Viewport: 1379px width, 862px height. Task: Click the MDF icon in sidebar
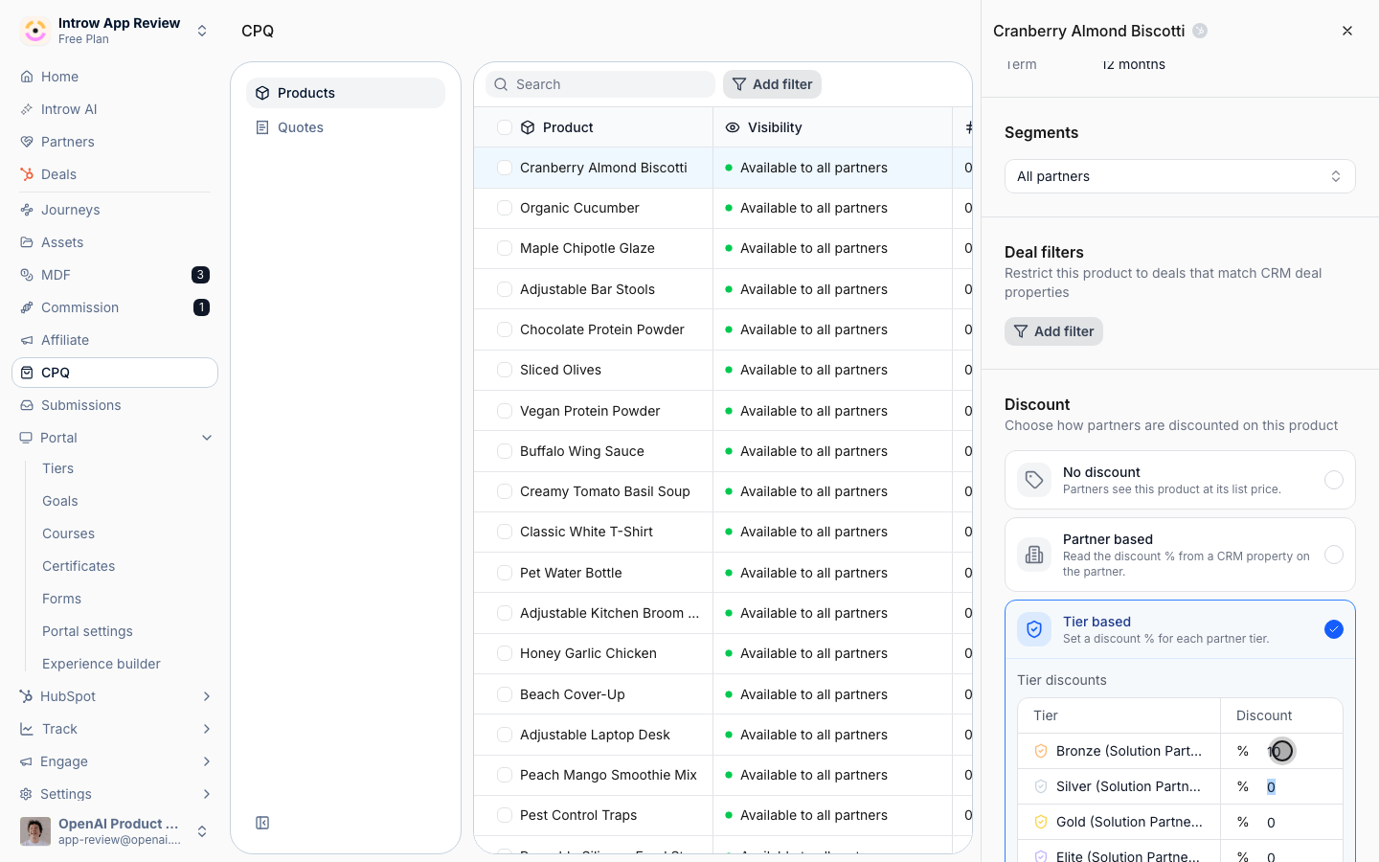point(27,275)
